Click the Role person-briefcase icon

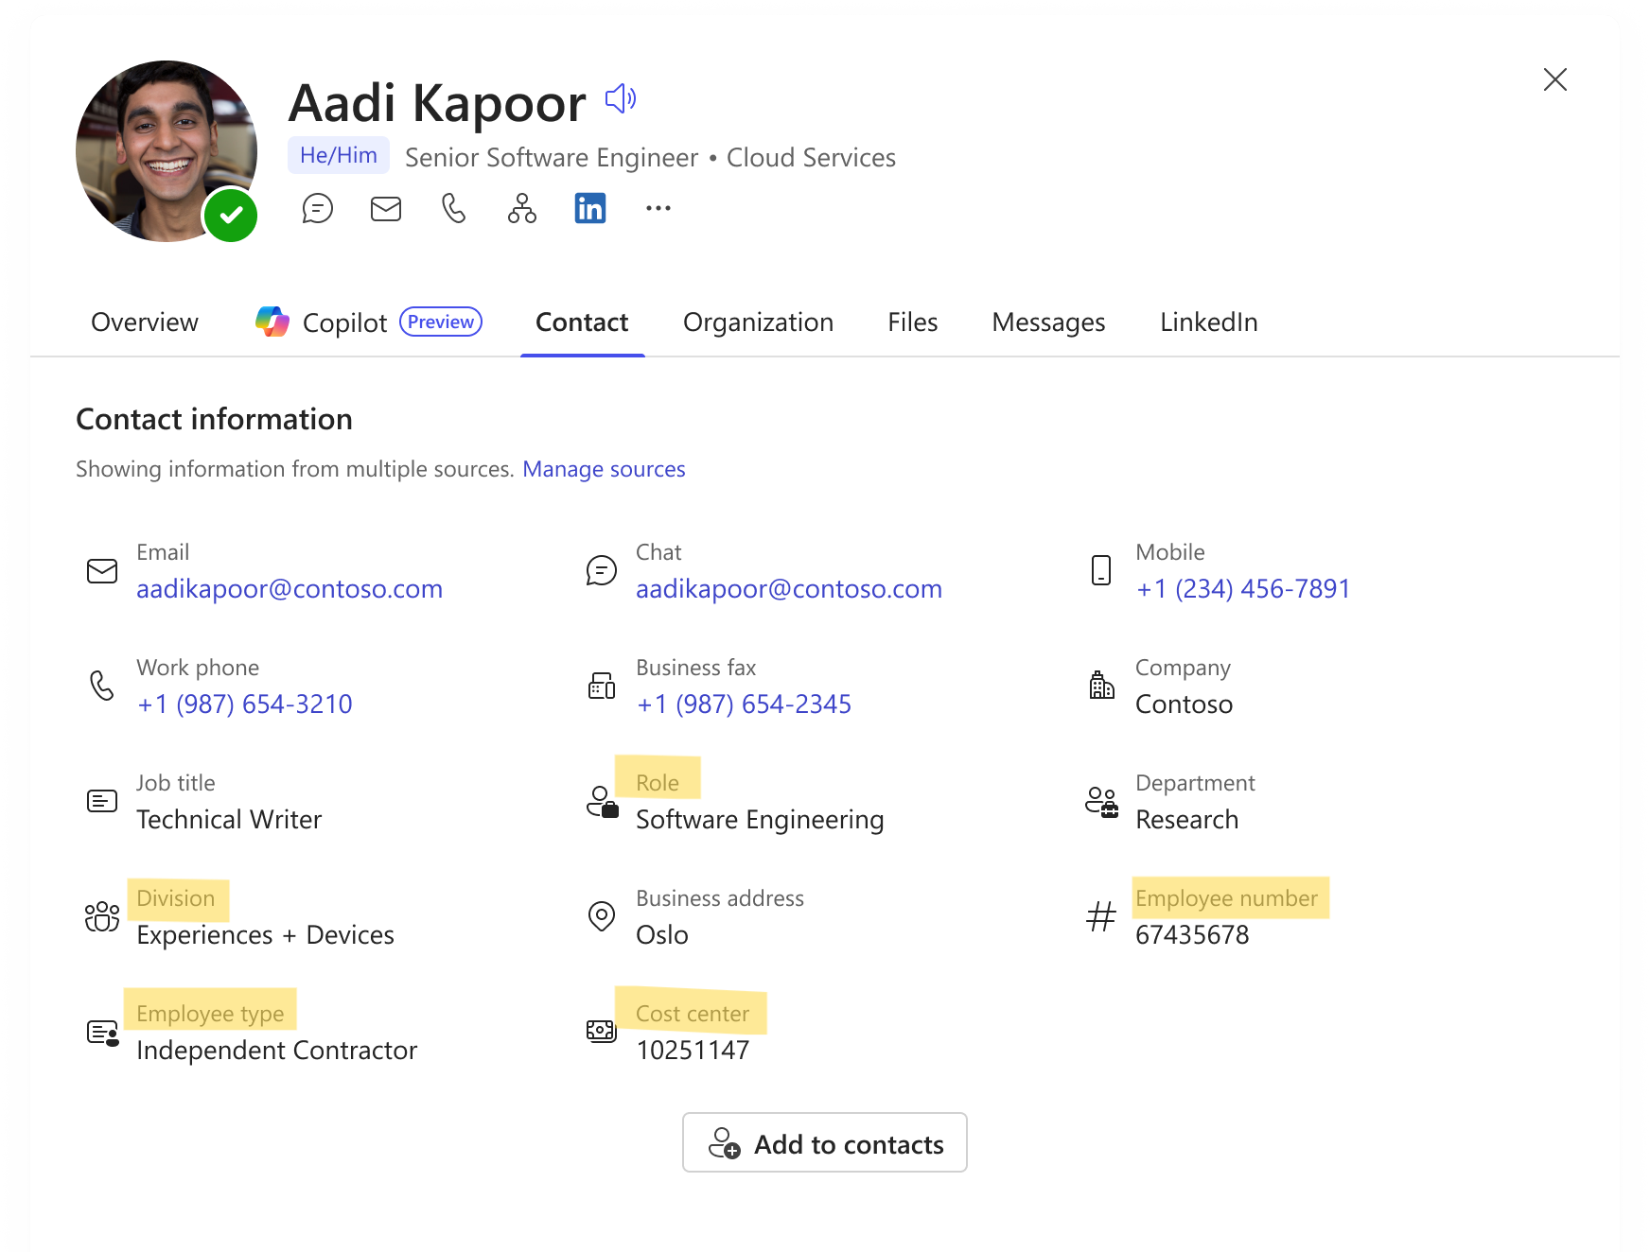point(602,802)
